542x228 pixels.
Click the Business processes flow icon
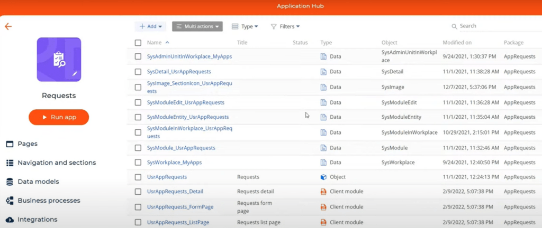tap(10, 201)
